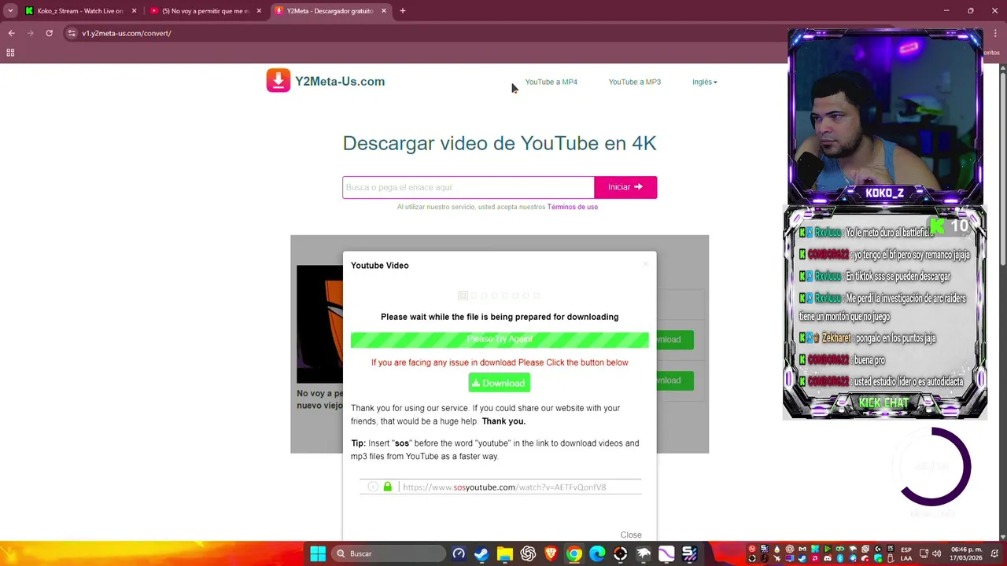Open the Windows Start menu
The width and height of the screenshot is (1007, 566).
318,553
